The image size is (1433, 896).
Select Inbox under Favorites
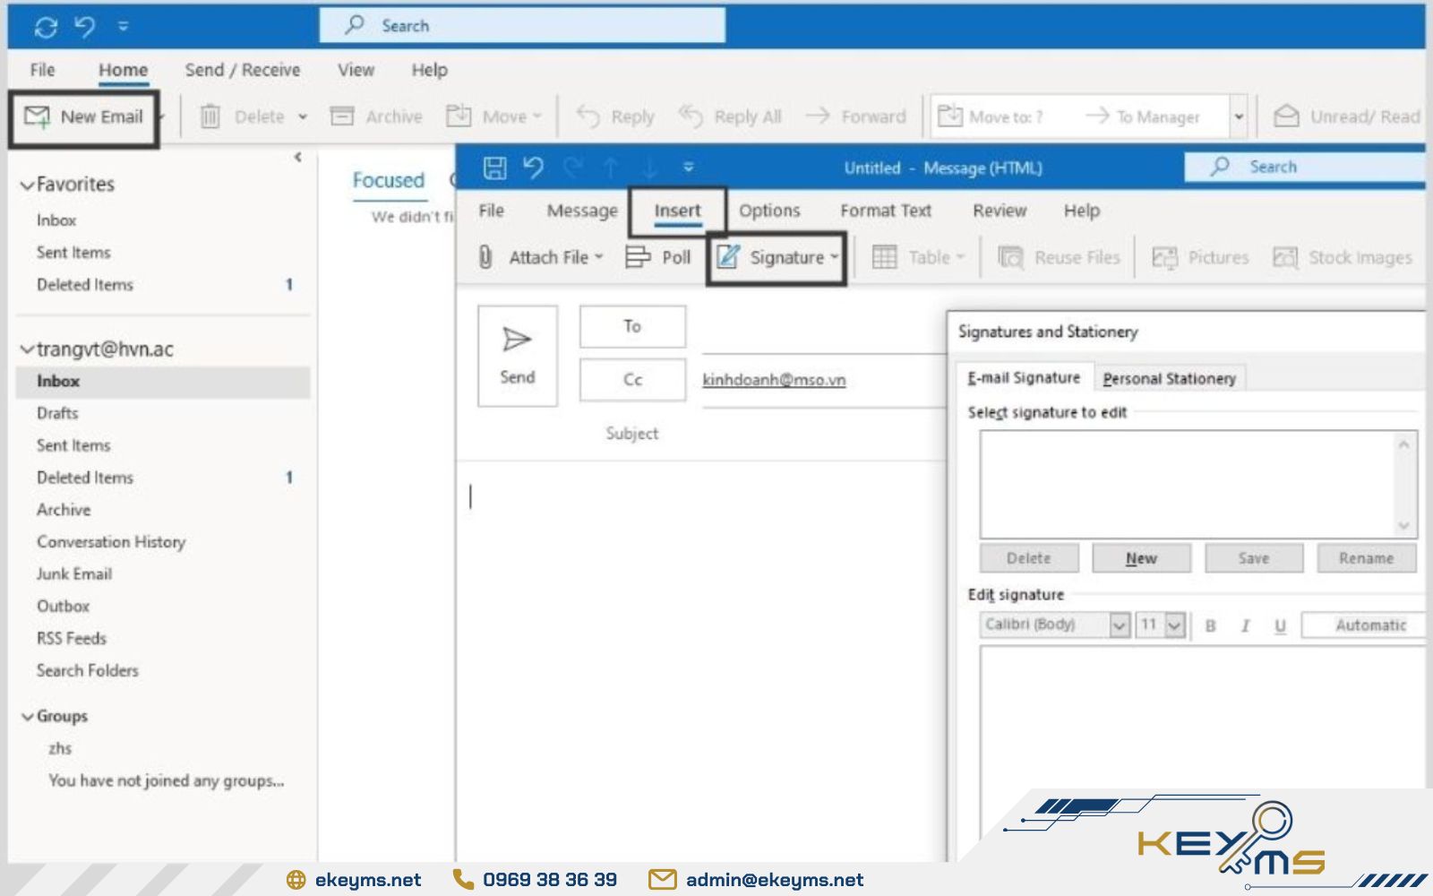[x=56, y=220]
